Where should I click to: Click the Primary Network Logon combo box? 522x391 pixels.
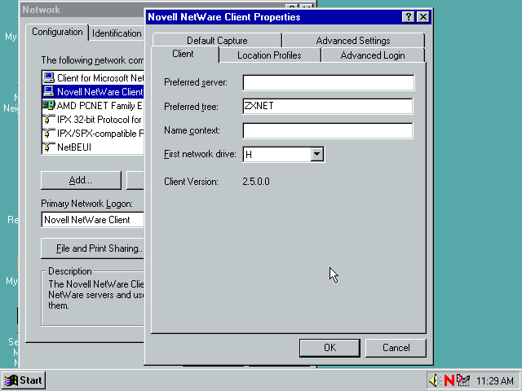[92, 220]
